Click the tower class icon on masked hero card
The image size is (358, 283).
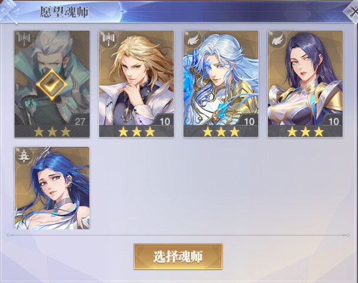(24, 38)
